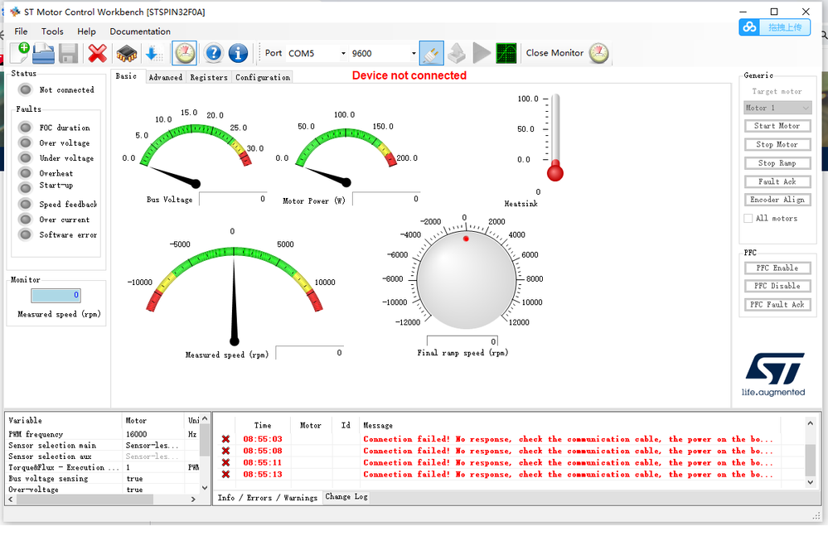Click log panel scroll down arrow
The width and height of the screenshot is (828, 541).
pyautogui.click(x=810, y=482)
